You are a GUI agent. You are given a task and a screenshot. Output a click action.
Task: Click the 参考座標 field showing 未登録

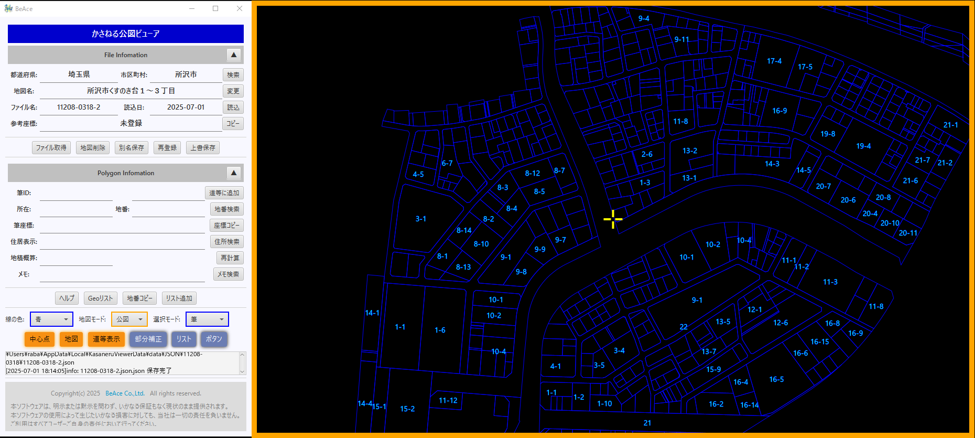coord(131,124)
